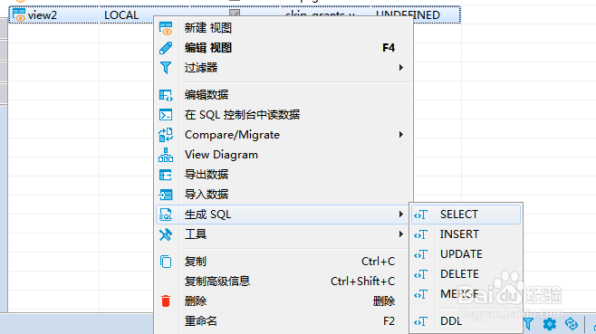Select 导出数据 menu entry
This screenshot has height=334, width=596.
tap(284, 175)
